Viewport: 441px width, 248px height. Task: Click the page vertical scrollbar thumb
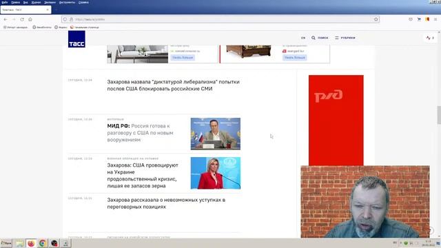pos(439,115)
